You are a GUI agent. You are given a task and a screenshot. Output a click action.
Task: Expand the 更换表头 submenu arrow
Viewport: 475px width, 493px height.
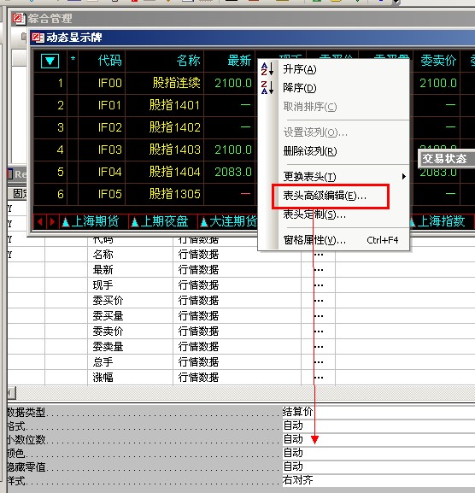(404, 176)
